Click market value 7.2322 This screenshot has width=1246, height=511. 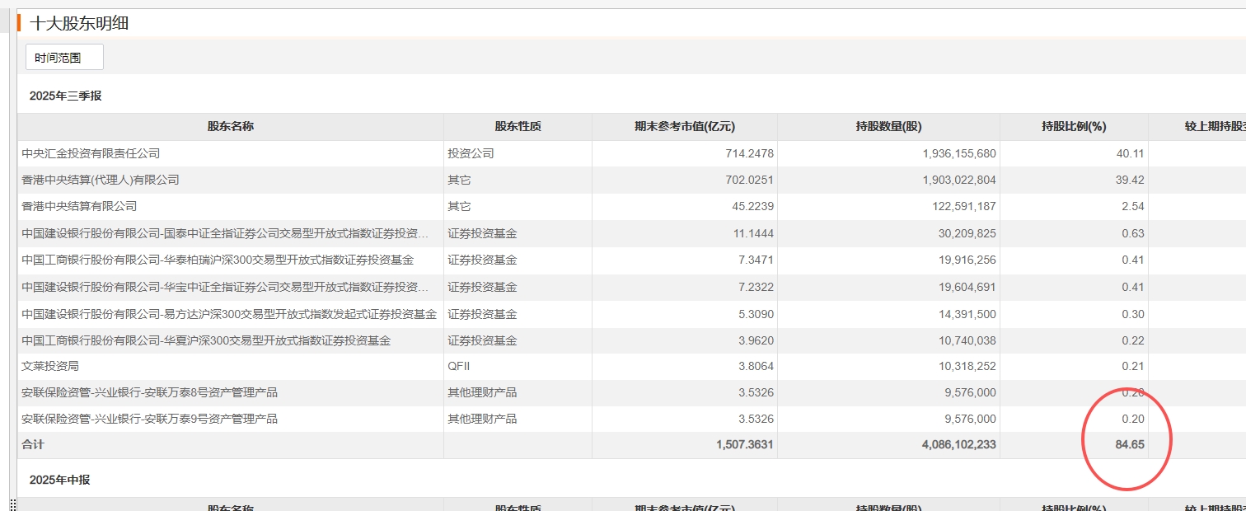pos(756,287)
